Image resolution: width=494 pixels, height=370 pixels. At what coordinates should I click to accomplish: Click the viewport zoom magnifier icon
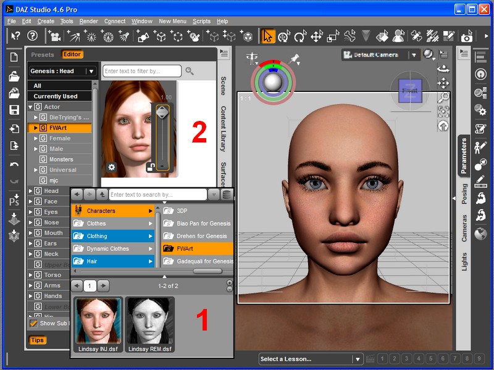tap(443, 97)
